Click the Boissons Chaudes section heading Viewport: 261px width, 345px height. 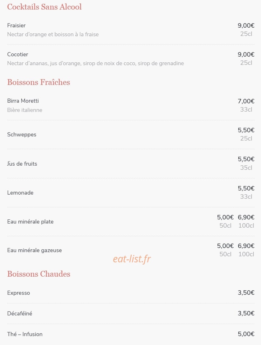coord(38,274)
